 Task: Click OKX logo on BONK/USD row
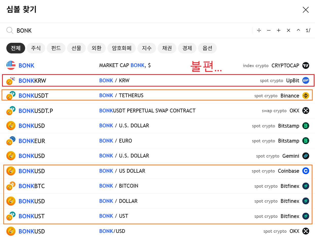[306, 231]
